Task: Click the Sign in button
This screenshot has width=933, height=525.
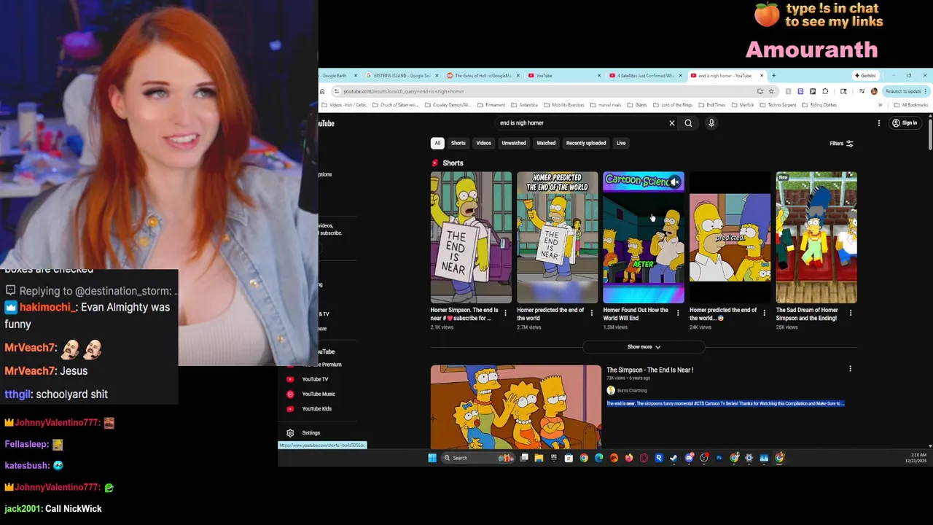Action: click(x=905, y=123)
